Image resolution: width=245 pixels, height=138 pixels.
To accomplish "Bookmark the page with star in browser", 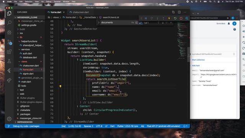I will coord(228,18).
